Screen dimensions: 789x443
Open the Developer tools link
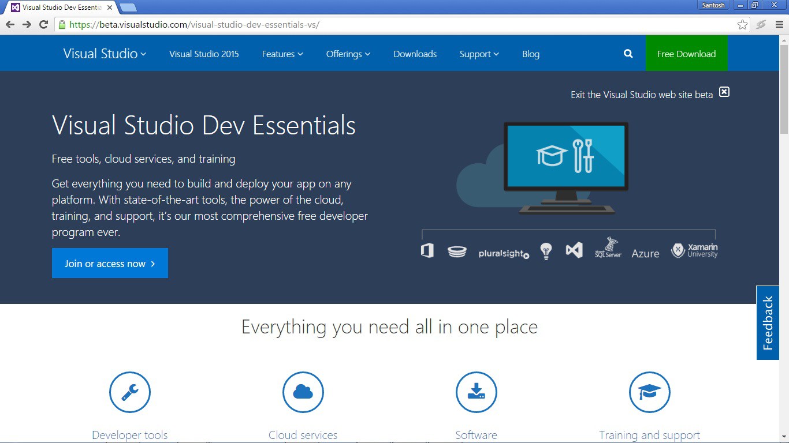(130, 436)
